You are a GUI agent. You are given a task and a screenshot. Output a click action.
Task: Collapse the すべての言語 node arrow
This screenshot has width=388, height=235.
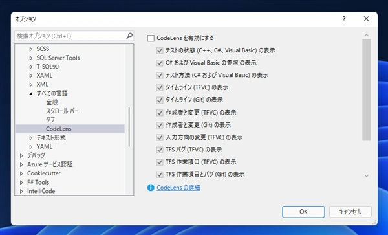point(30,94)
